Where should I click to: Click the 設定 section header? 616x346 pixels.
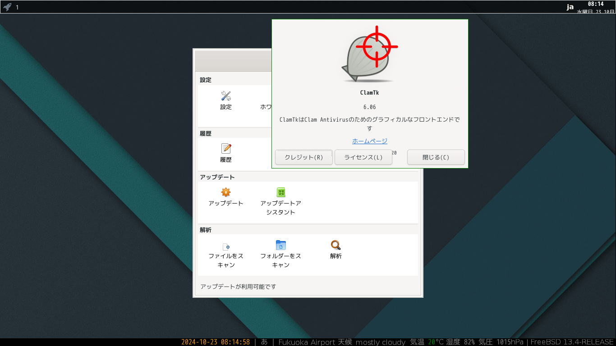coord(206,80)
